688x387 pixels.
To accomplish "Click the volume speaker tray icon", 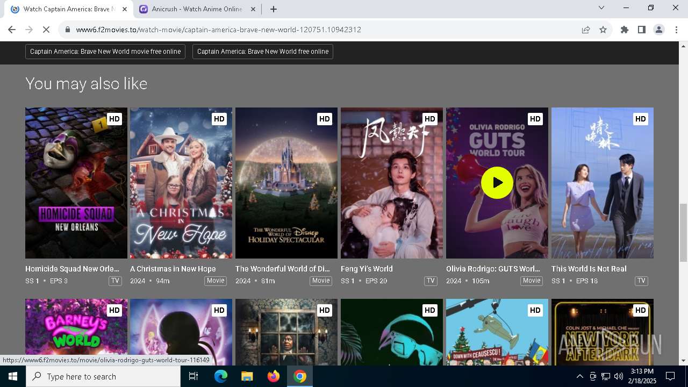I will [618, 376].
